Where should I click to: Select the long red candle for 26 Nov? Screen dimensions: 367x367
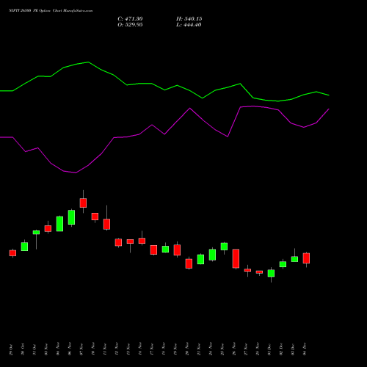point(236,258)
